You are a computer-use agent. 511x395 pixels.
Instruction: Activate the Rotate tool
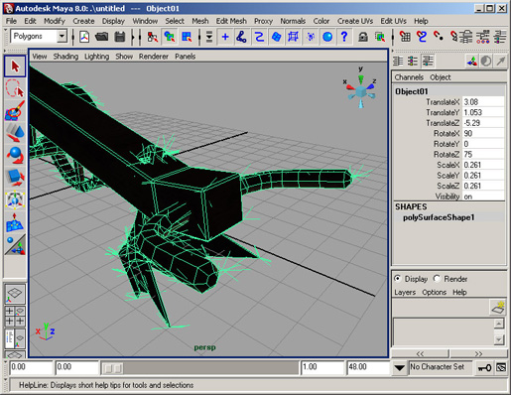15,155
